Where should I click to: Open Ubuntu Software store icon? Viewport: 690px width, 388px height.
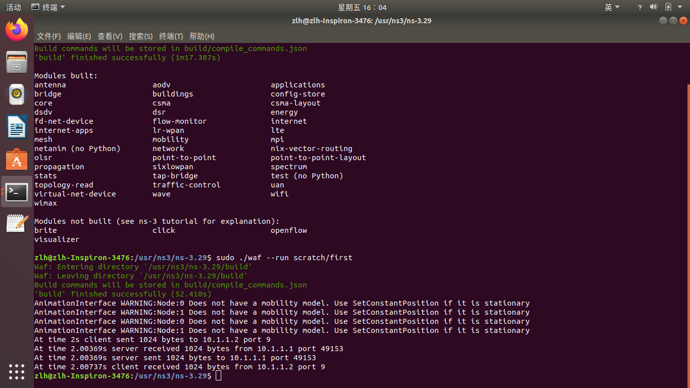tap(17, 159)
